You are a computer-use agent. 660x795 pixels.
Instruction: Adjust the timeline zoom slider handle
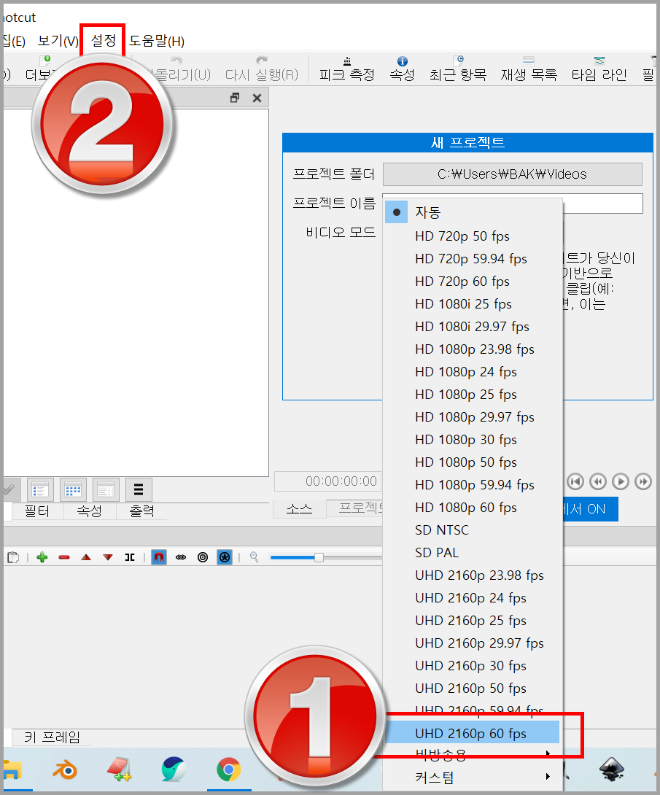coord(319,557)
